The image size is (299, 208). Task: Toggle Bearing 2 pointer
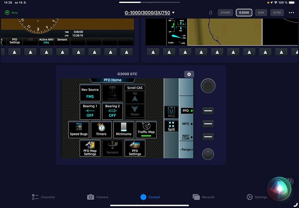click(x=112, y=111)
